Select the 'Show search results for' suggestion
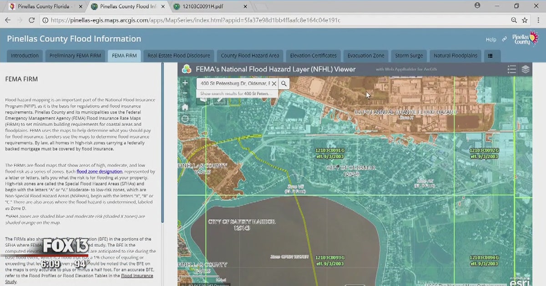This screenshot has width=546, height=286. (x=236, y=94)
